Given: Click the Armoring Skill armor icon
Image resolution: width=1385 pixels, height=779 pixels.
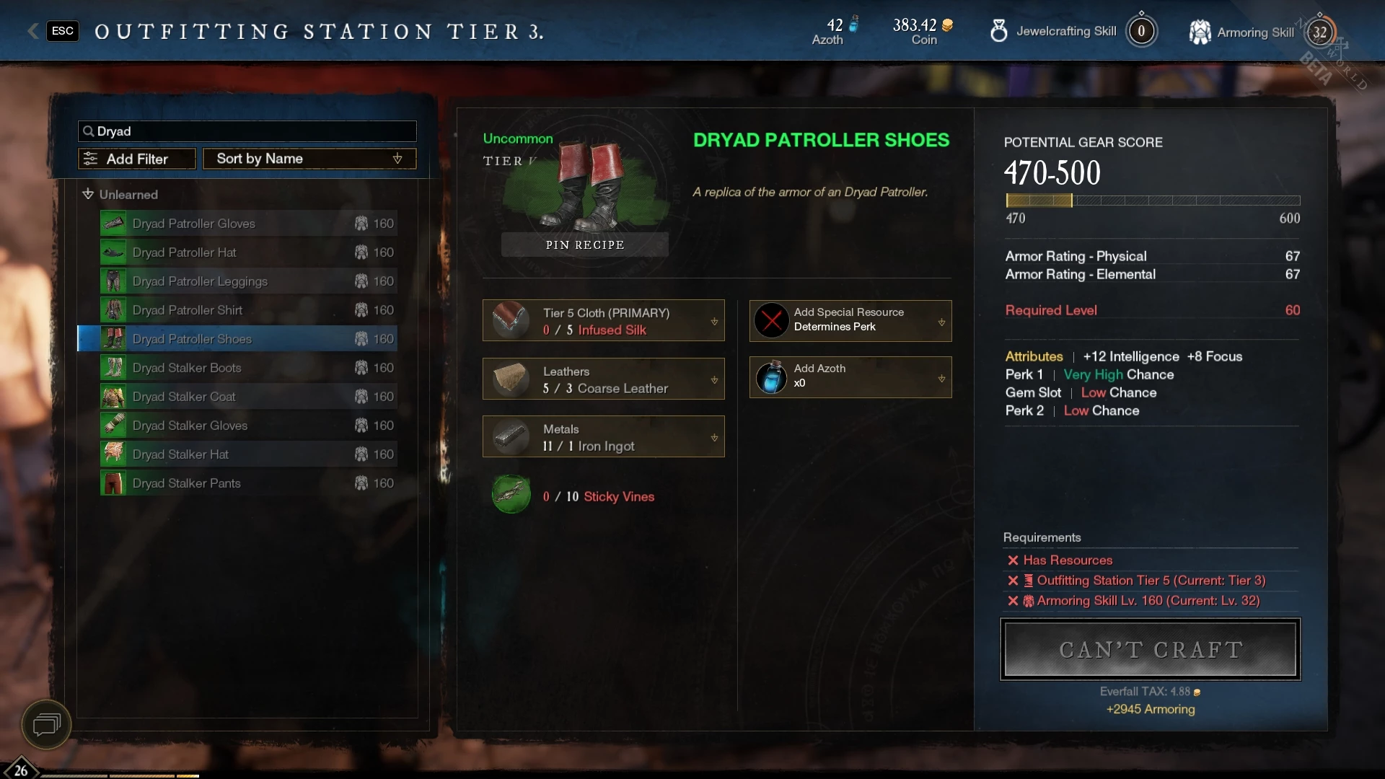Looking at the screenshot, I should pyautogui.click(x=1200, y=32).
